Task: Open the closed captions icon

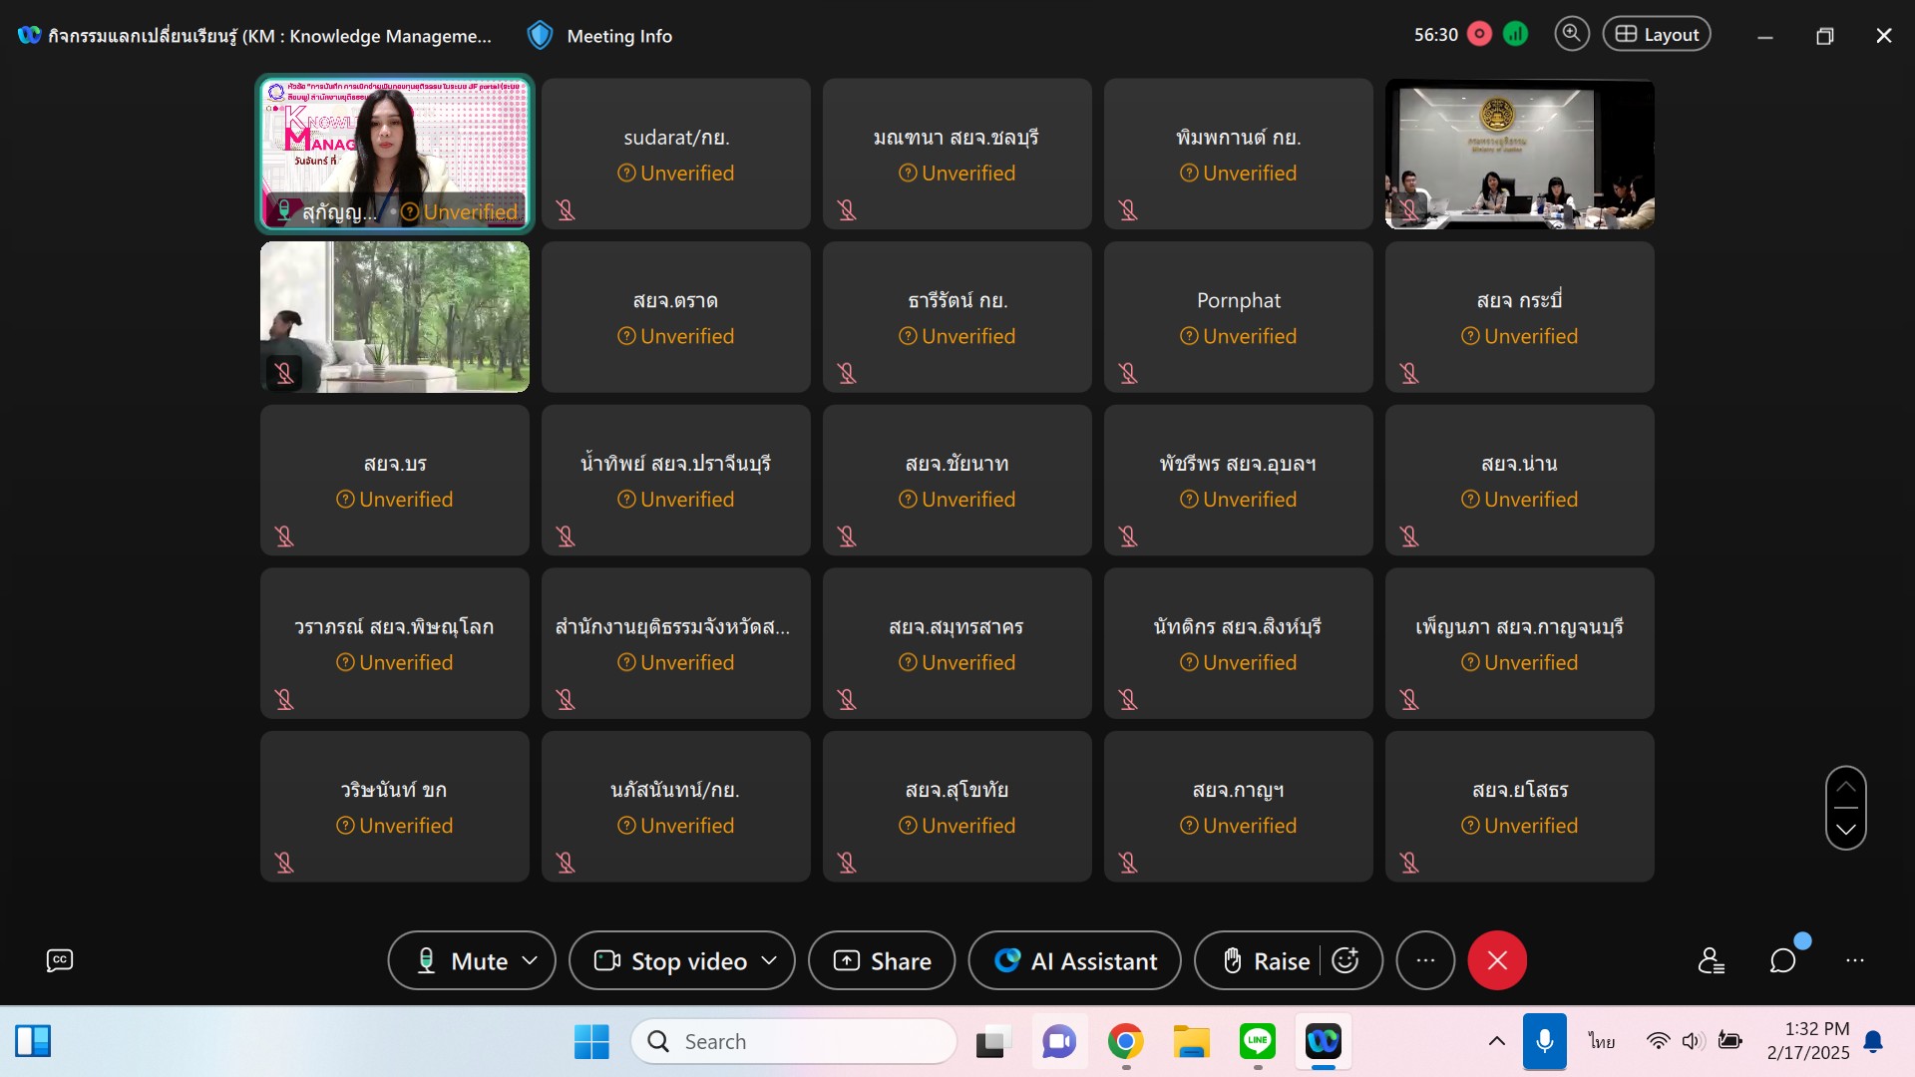Action: tap(60, 960)
